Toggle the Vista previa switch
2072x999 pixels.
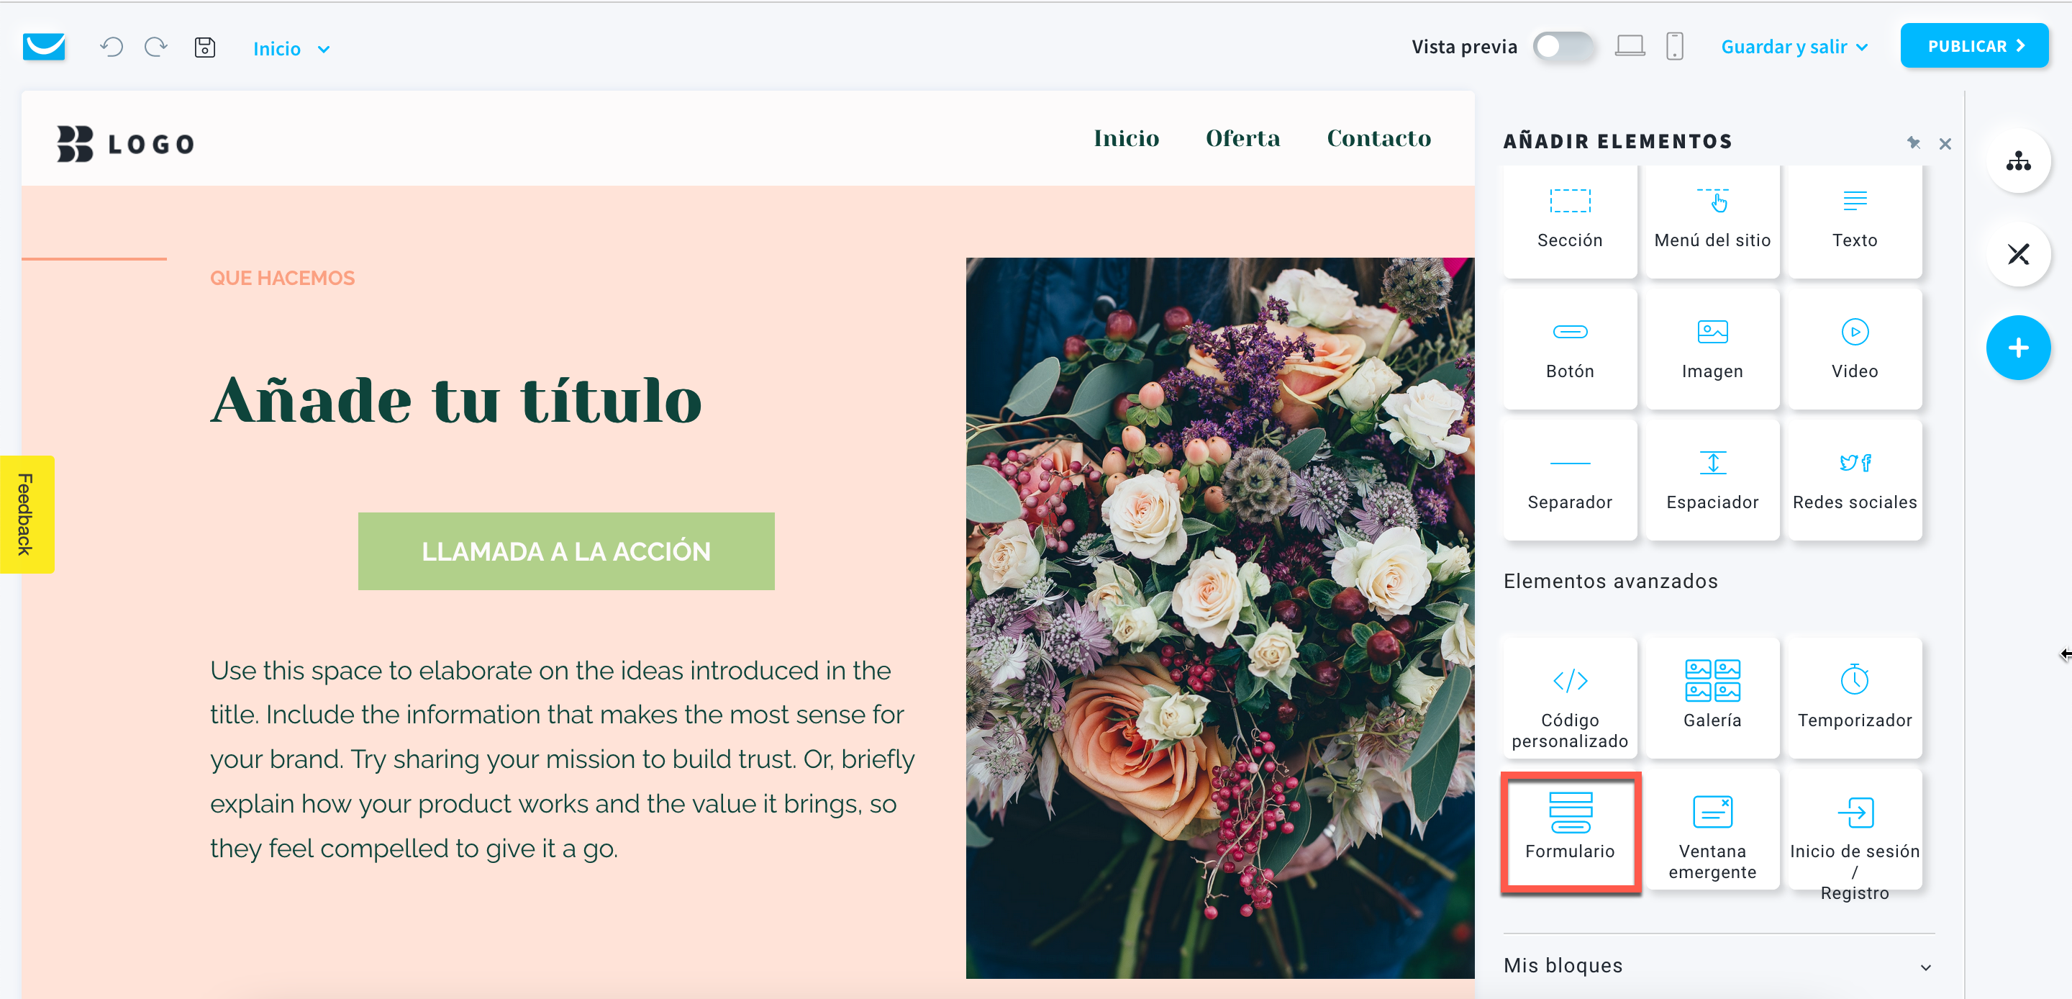point(1563,46)
